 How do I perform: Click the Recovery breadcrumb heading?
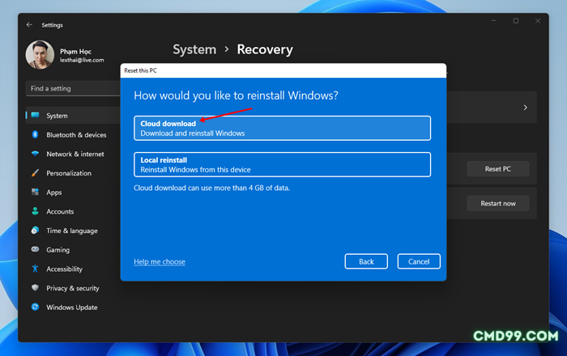coord(265,49)
